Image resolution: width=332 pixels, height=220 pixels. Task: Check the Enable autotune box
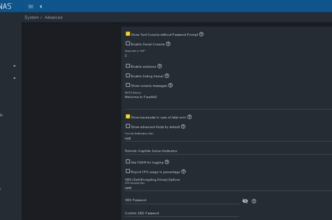point(128,66)
